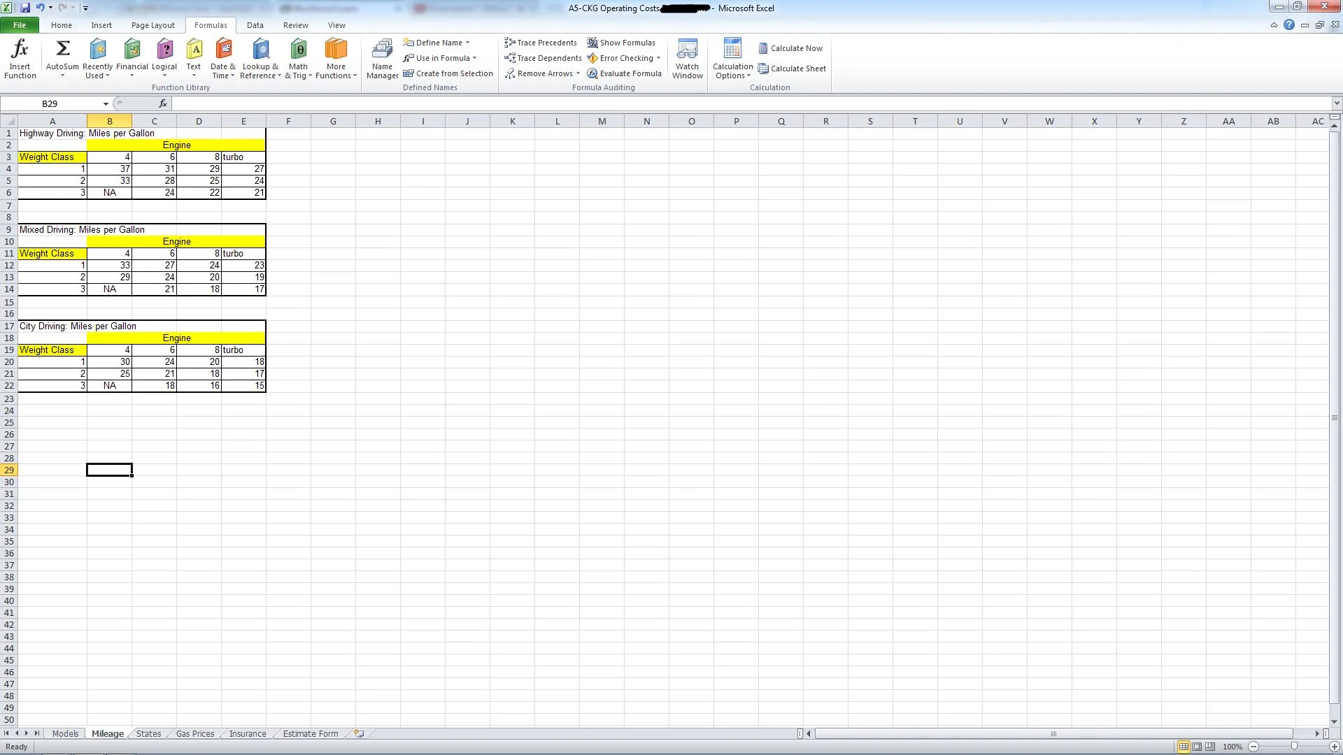Open the Calculation Options dropdown
1343x755 pixels.
[x=732, y=59]
